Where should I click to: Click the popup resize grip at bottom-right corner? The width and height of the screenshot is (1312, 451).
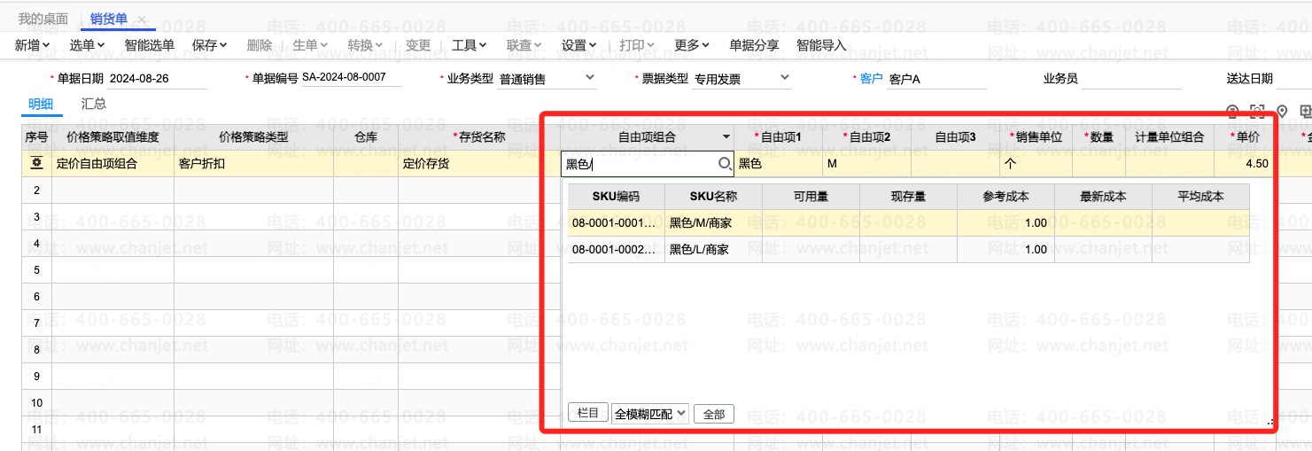1270,424
